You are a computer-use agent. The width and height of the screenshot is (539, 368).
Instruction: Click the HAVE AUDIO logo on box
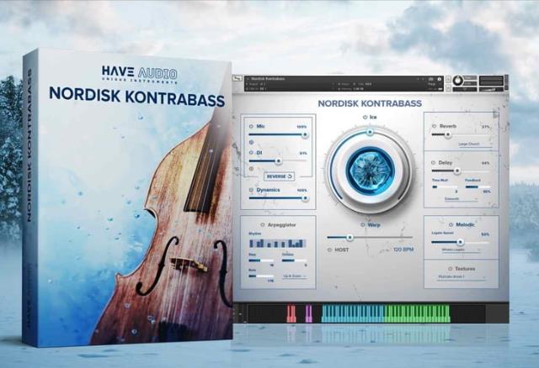pyautogui.click(x=140, y=75)
